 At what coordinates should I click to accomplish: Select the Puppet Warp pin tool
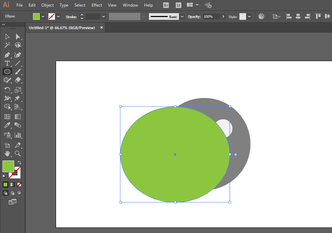pos(18,98)
